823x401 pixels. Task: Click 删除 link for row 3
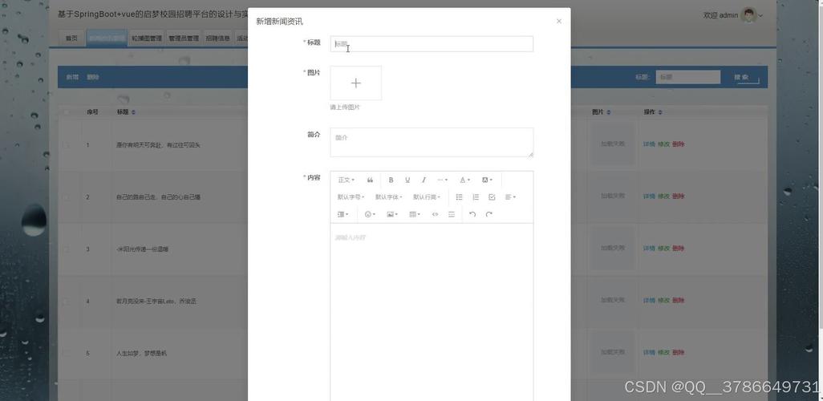coord(678,249)
